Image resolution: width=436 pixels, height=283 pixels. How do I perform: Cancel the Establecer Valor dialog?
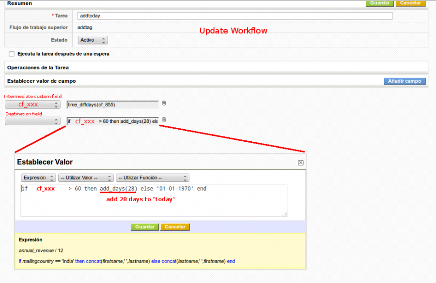(x=175, y=227)
